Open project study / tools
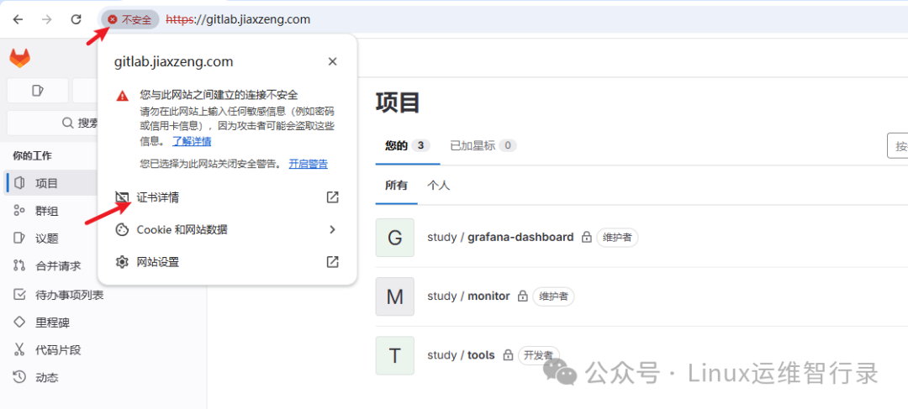Screen dimensions: 908x409 tap(461, 355)
